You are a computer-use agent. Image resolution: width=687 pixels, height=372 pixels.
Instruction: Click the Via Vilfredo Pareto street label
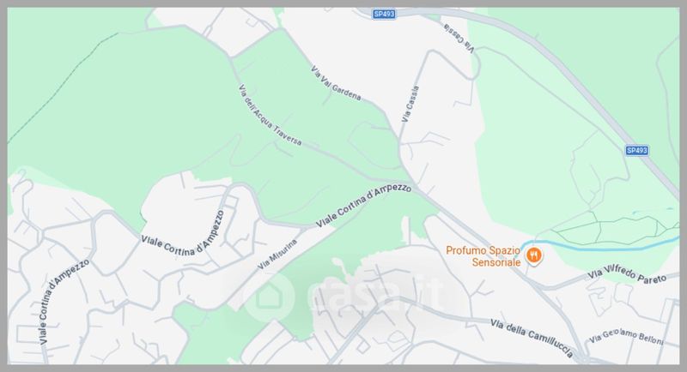[x=627, y=273]
